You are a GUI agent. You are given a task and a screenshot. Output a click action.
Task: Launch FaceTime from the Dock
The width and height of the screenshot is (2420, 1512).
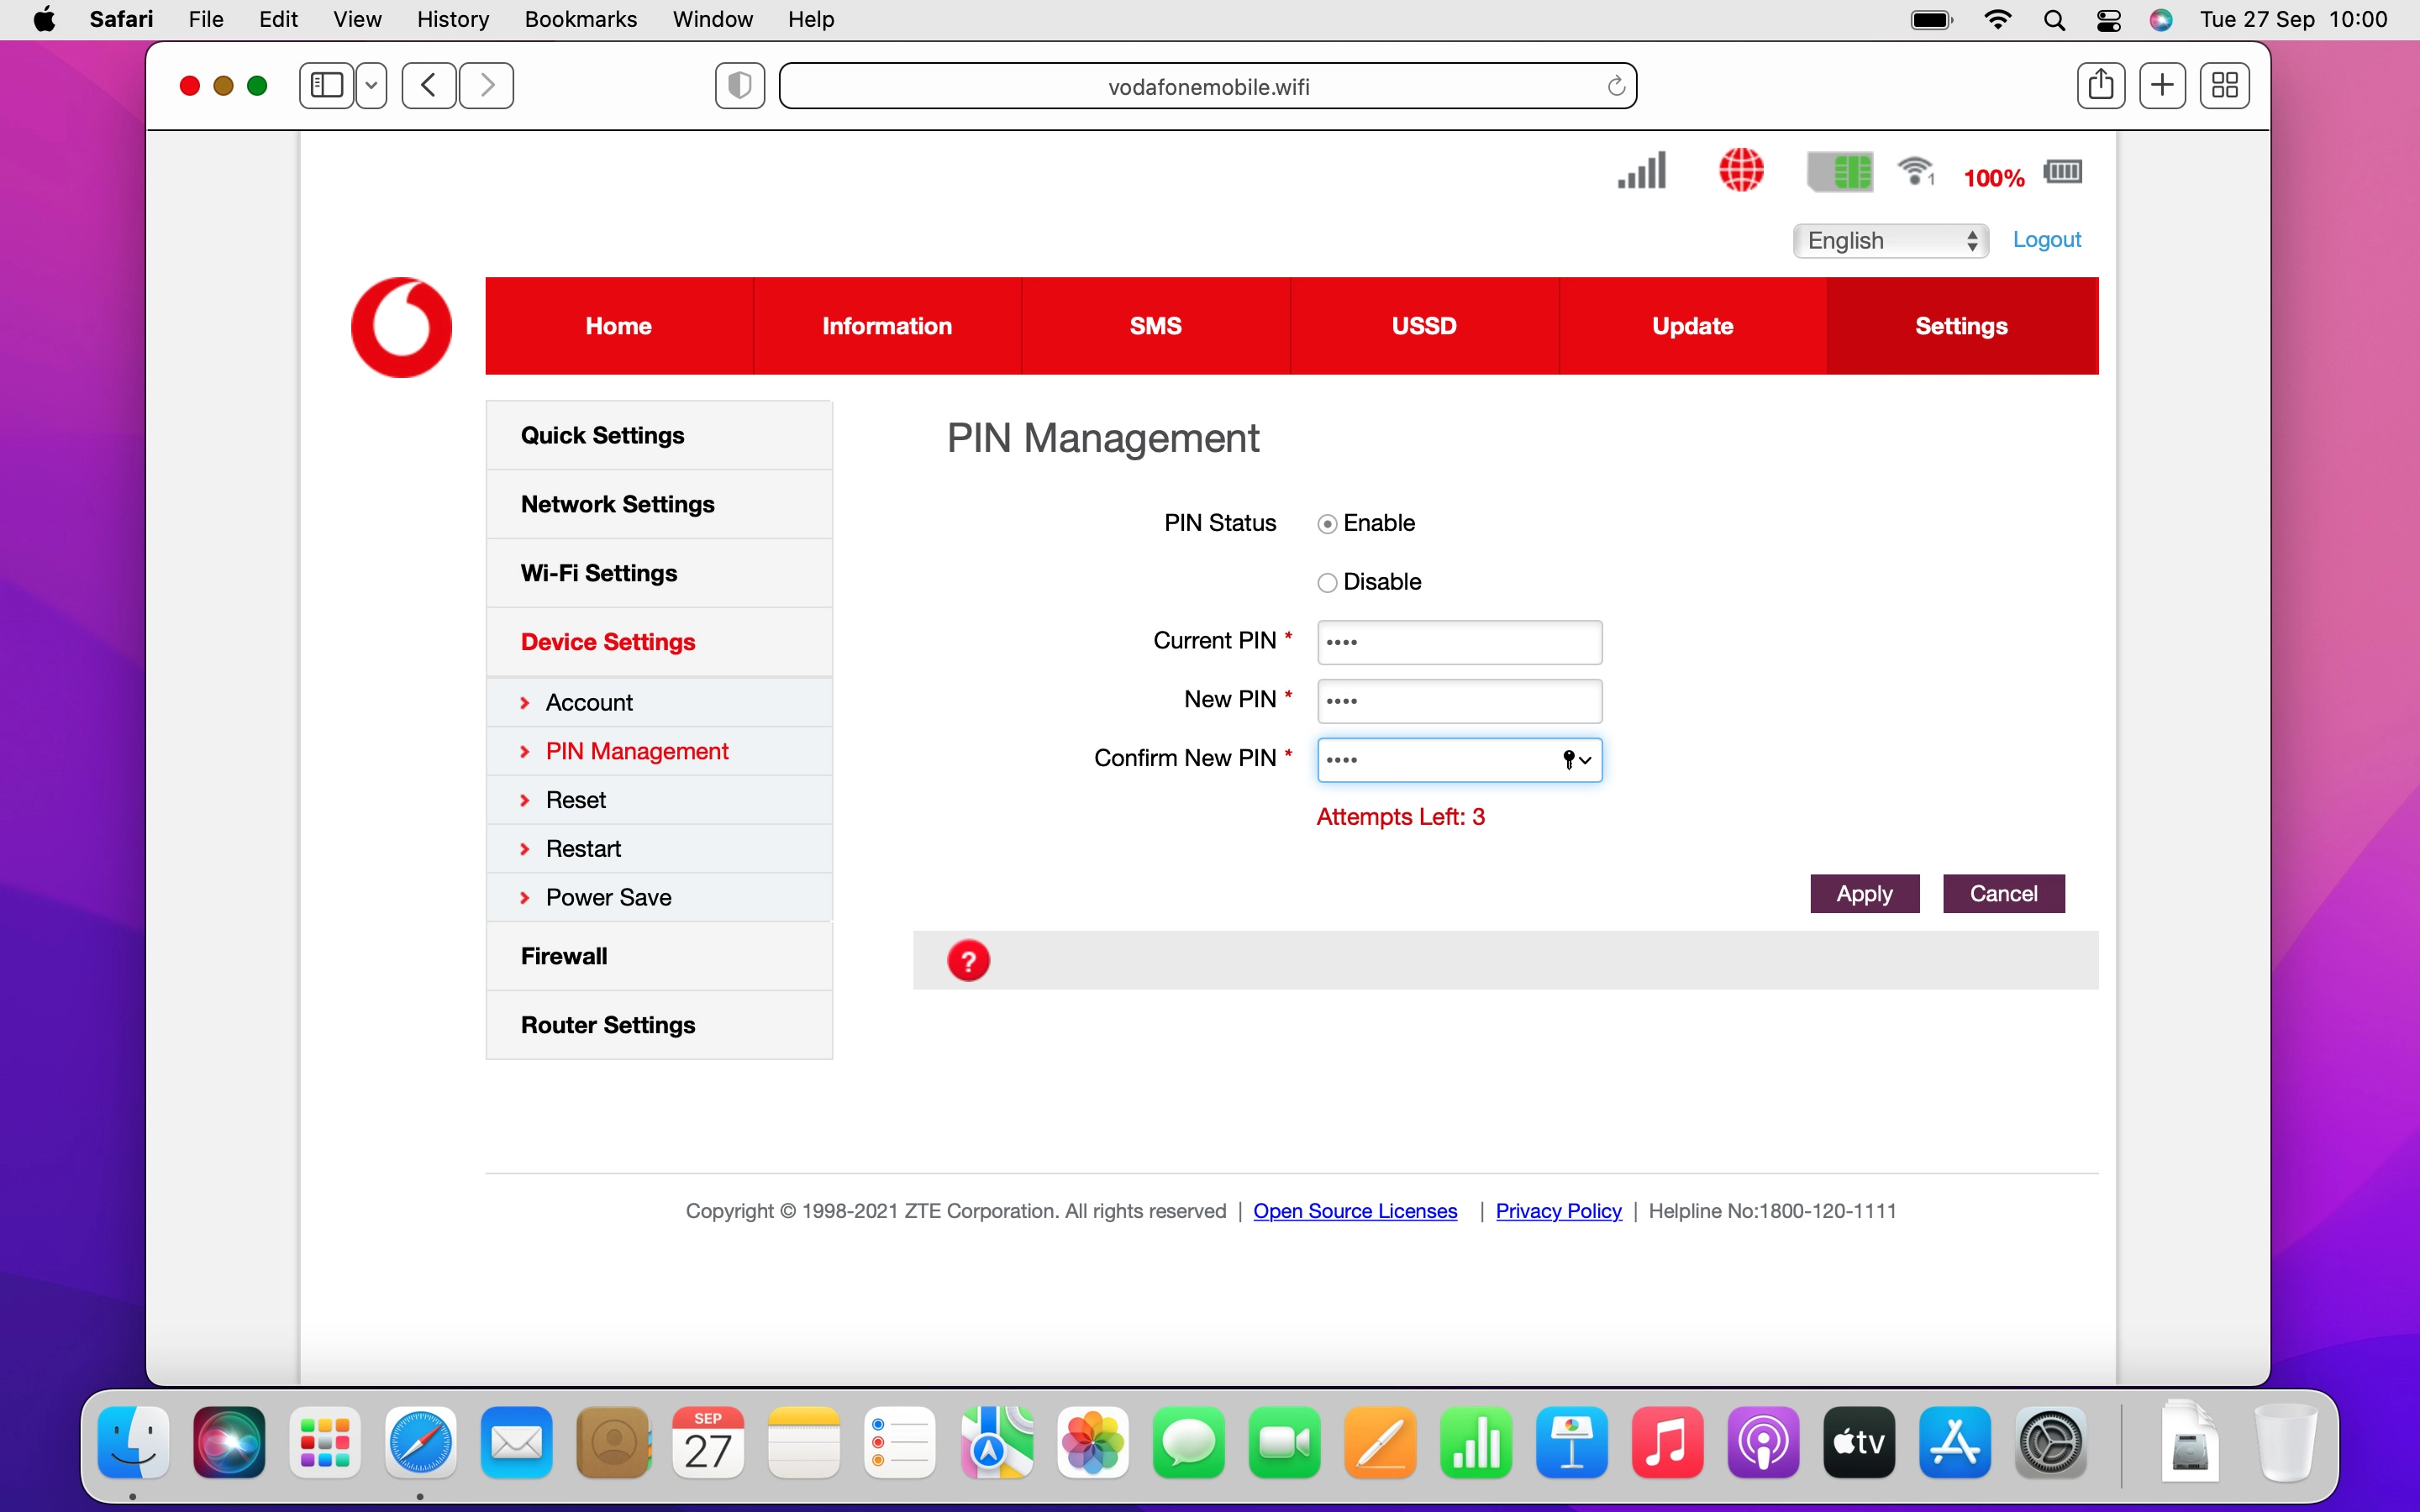pos(1283,1443)
